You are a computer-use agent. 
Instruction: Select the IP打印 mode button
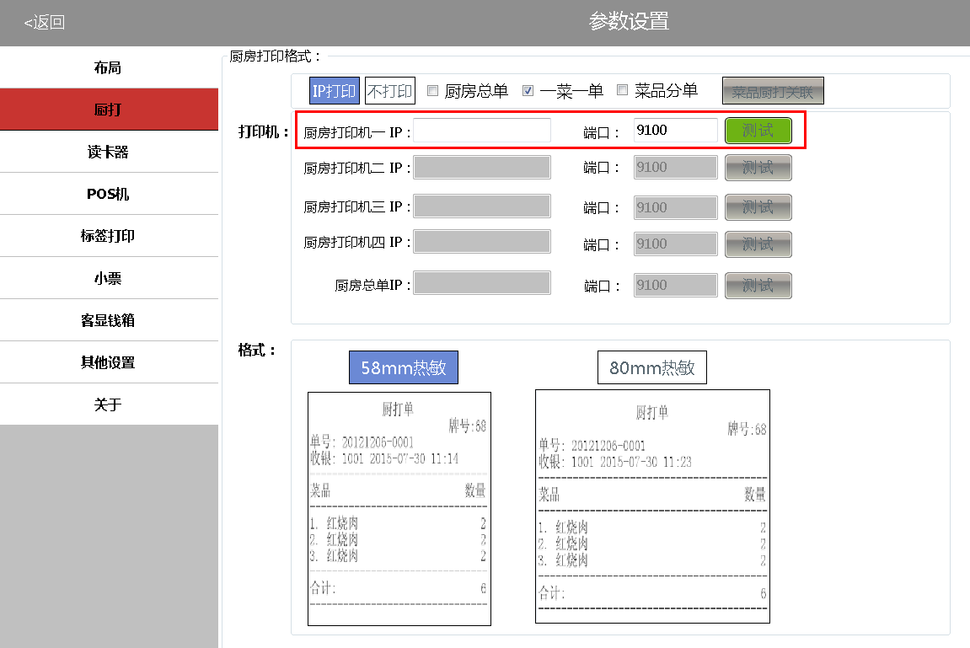coord(334,91)
